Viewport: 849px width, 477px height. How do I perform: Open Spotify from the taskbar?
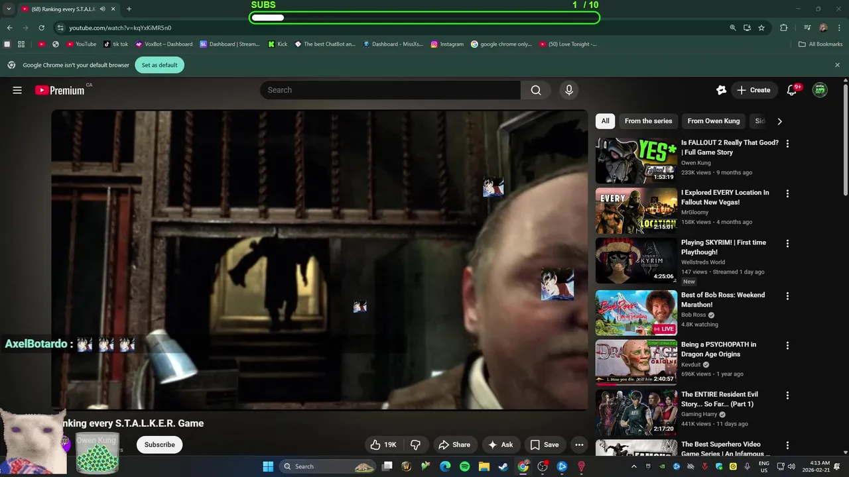[464, 466]
